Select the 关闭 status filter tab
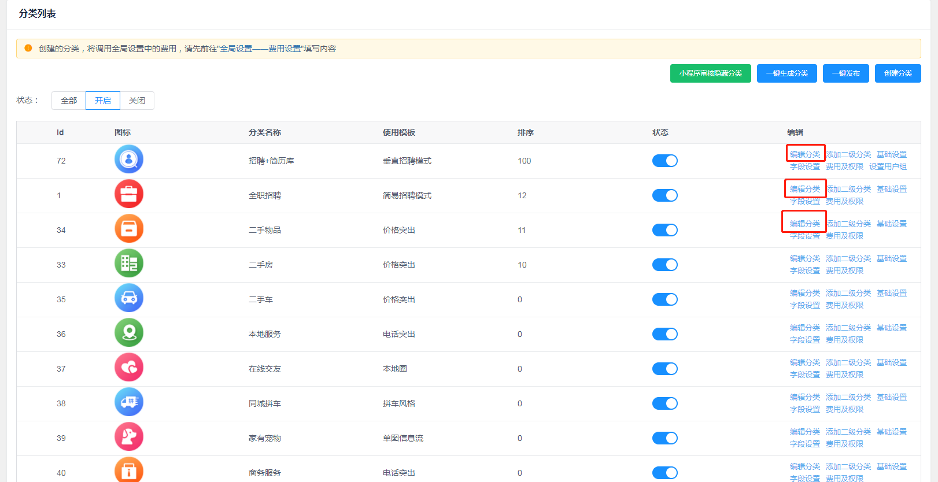This screenshot has height=482, width=938. [x=137, y=101]
